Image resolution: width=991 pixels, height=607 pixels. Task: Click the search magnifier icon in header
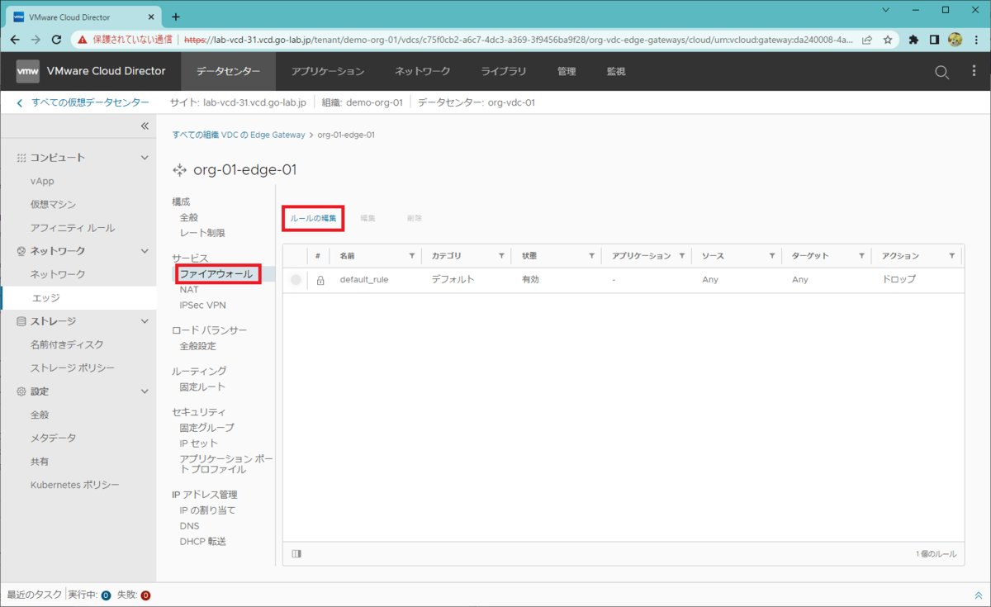tap(941, 72)
